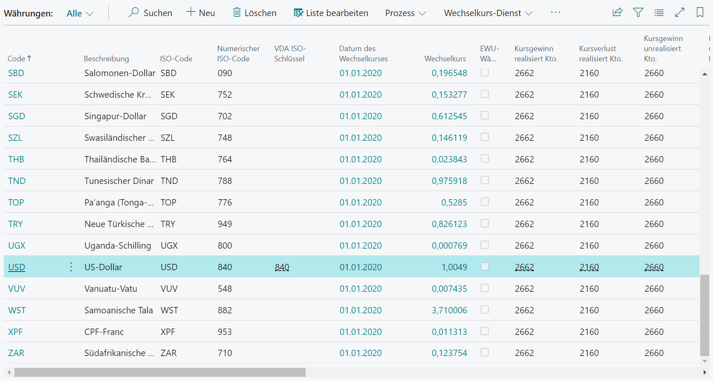Viewport: 713px width, 381px height.
Task: Click the Neu plus icon
Action: tap(191, 12)
